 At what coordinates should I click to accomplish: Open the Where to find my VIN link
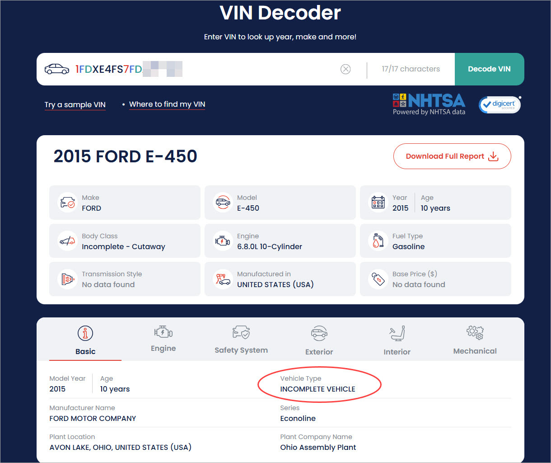coord(167,104)
